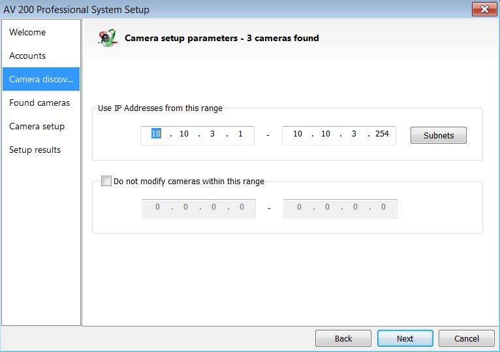Click last octet '1' of start IP
The height and width of the screenshot is (352, 500).
[x=240, y=134]
